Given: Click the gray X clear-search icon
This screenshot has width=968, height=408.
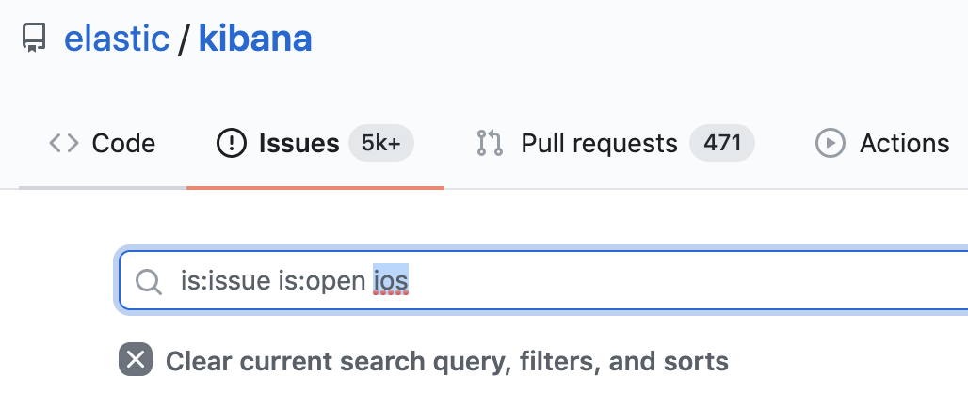Looking at the screenshot, I should [x=136, y=360].
